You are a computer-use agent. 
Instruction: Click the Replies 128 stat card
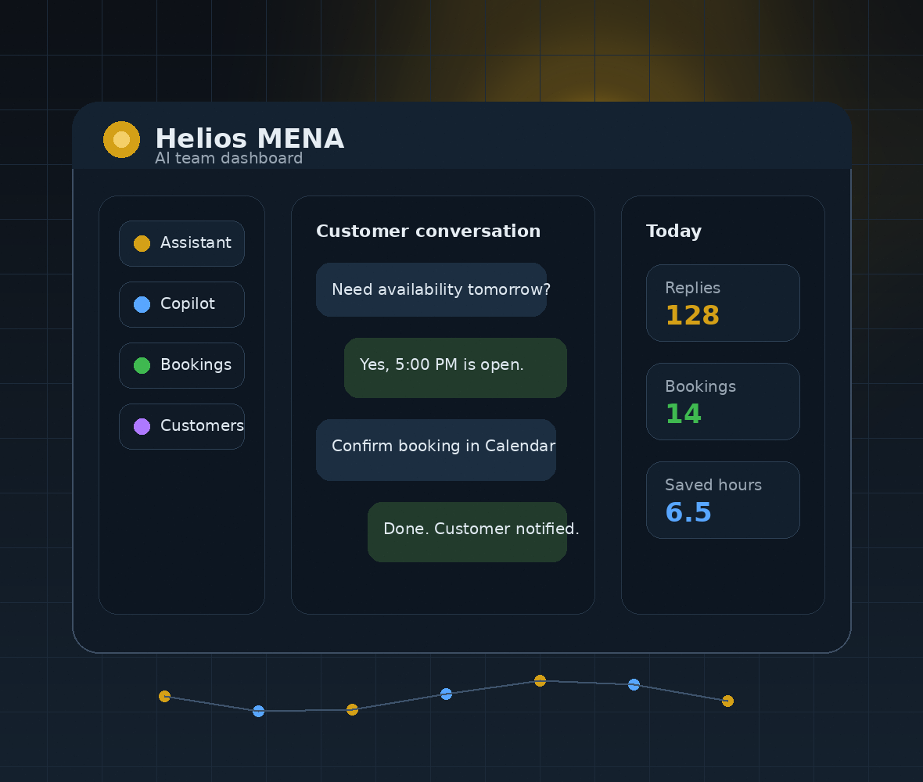723,303
